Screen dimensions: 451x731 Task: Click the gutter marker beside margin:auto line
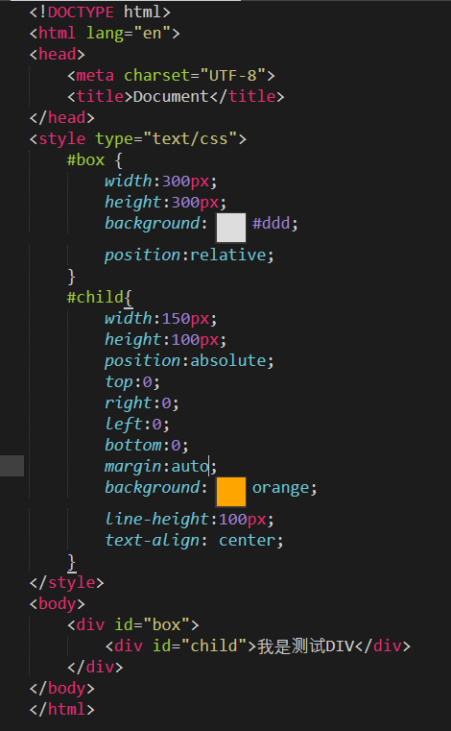pos(12,466)
